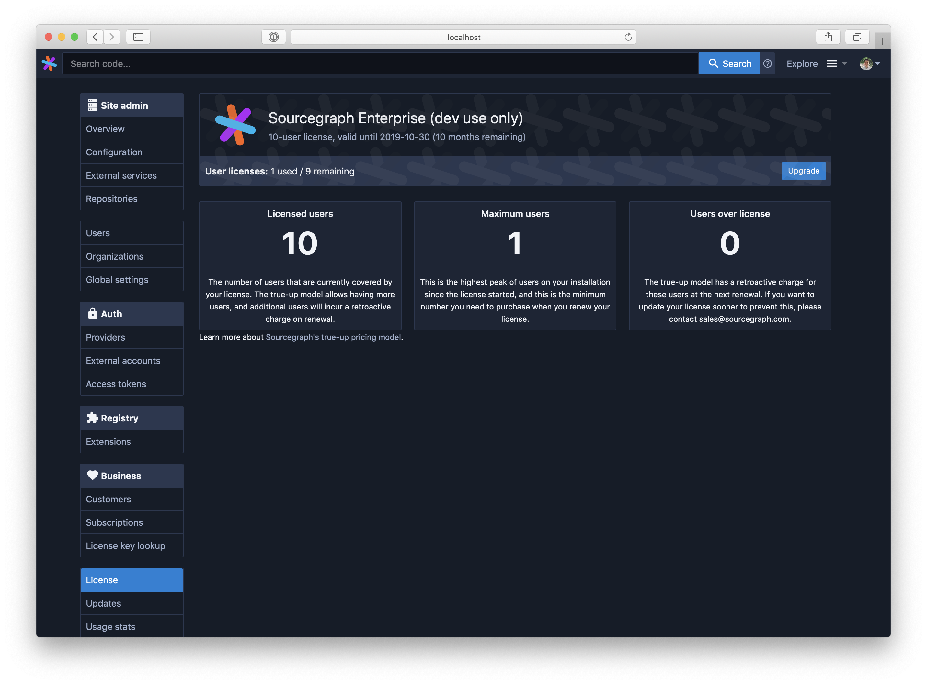Viewport: 927px width, 685px height.
Task: Click the Licensed users 10 value
Action: [300, 243]
